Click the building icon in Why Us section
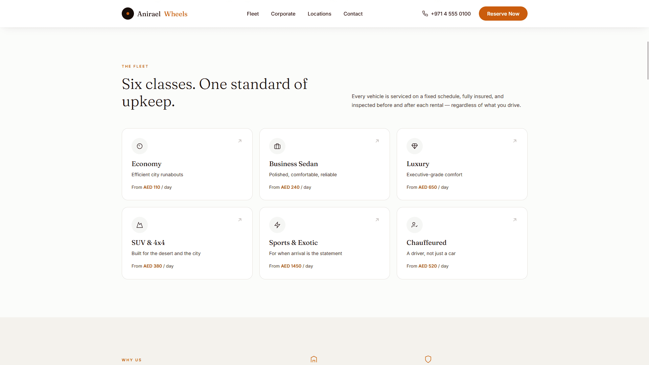This screenshot has width=649, height=365. pos(314,359)
